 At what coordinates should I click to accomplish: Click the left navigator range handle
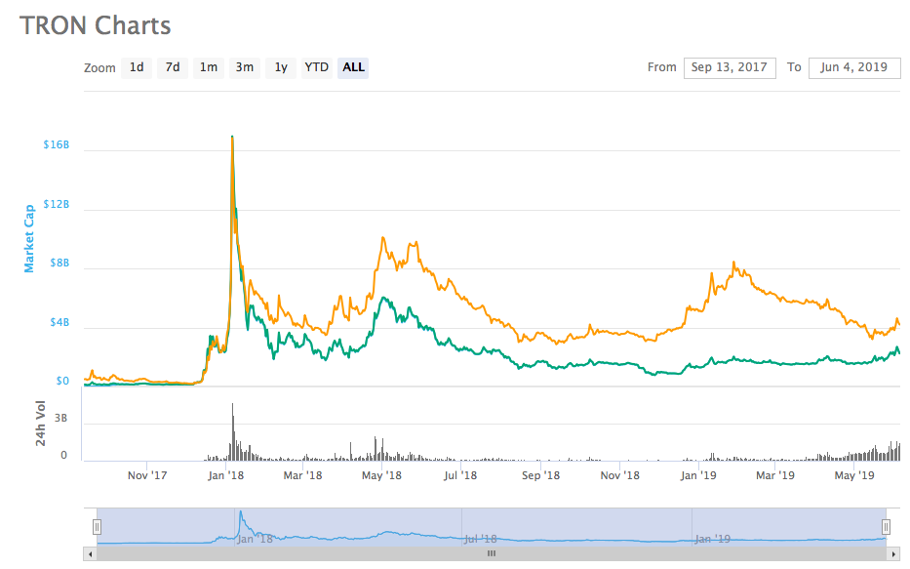pos(97,527)
